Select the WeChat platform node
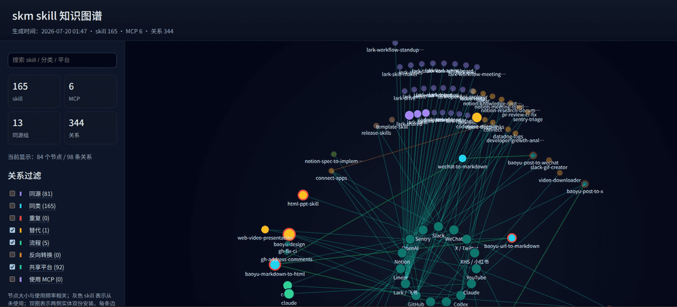This screenshot has height=307, width=677. pyautogui.click(x=454, y=230)
